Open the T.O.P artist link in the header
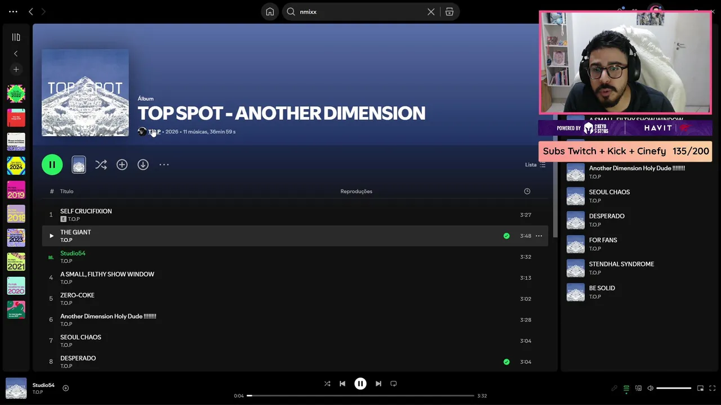 pos(154,132)
